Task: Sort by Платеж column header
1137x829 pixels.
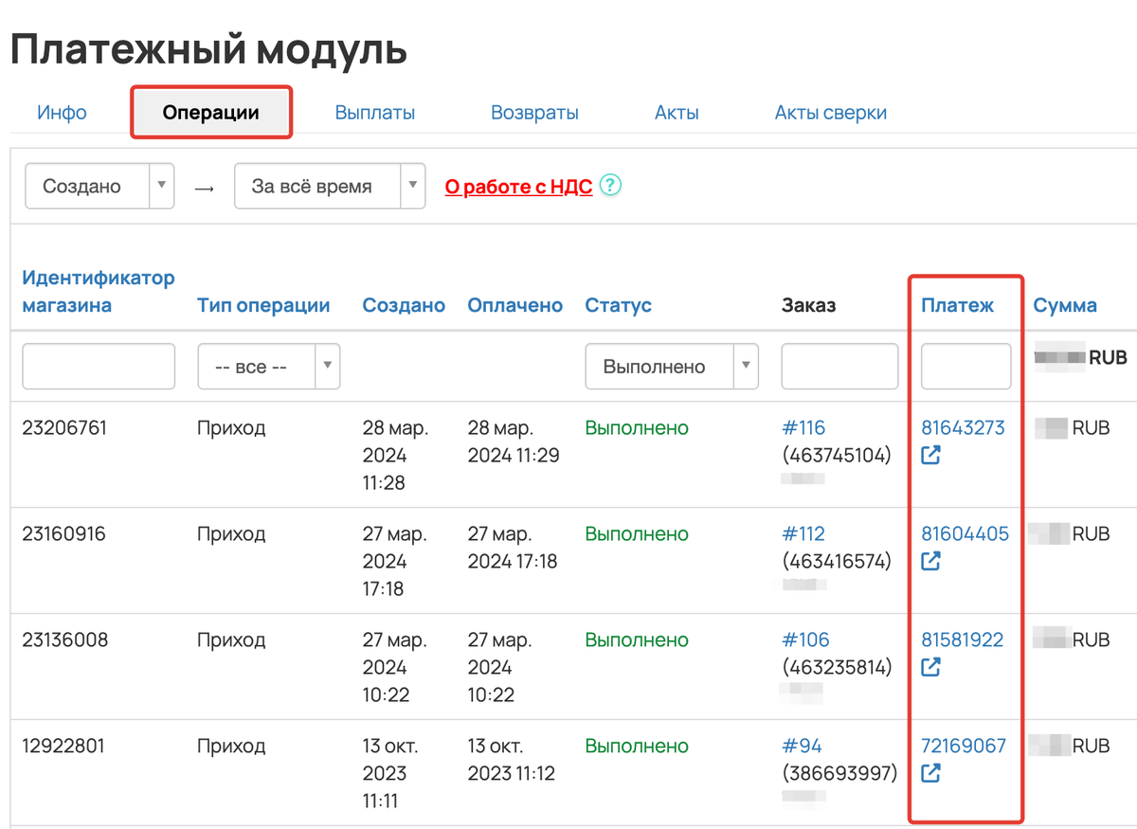Action: point(958,305)
